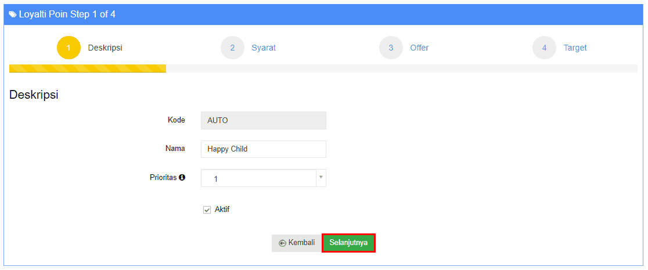Click the Kembali button
The width and height of the screenshot is (648, 270).
pos(296,243)
